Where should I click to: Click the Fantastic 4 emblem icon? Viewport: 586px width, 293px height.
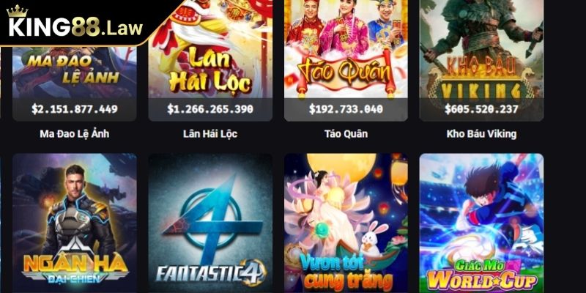coord(211,220)
